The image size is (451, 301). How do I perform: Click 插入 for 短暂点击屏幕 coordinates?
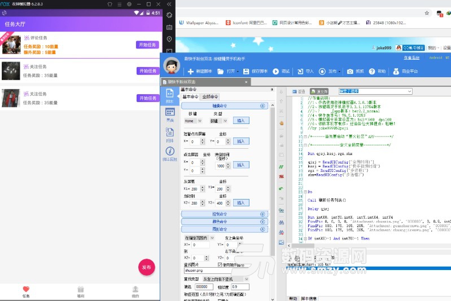(241, 141)
